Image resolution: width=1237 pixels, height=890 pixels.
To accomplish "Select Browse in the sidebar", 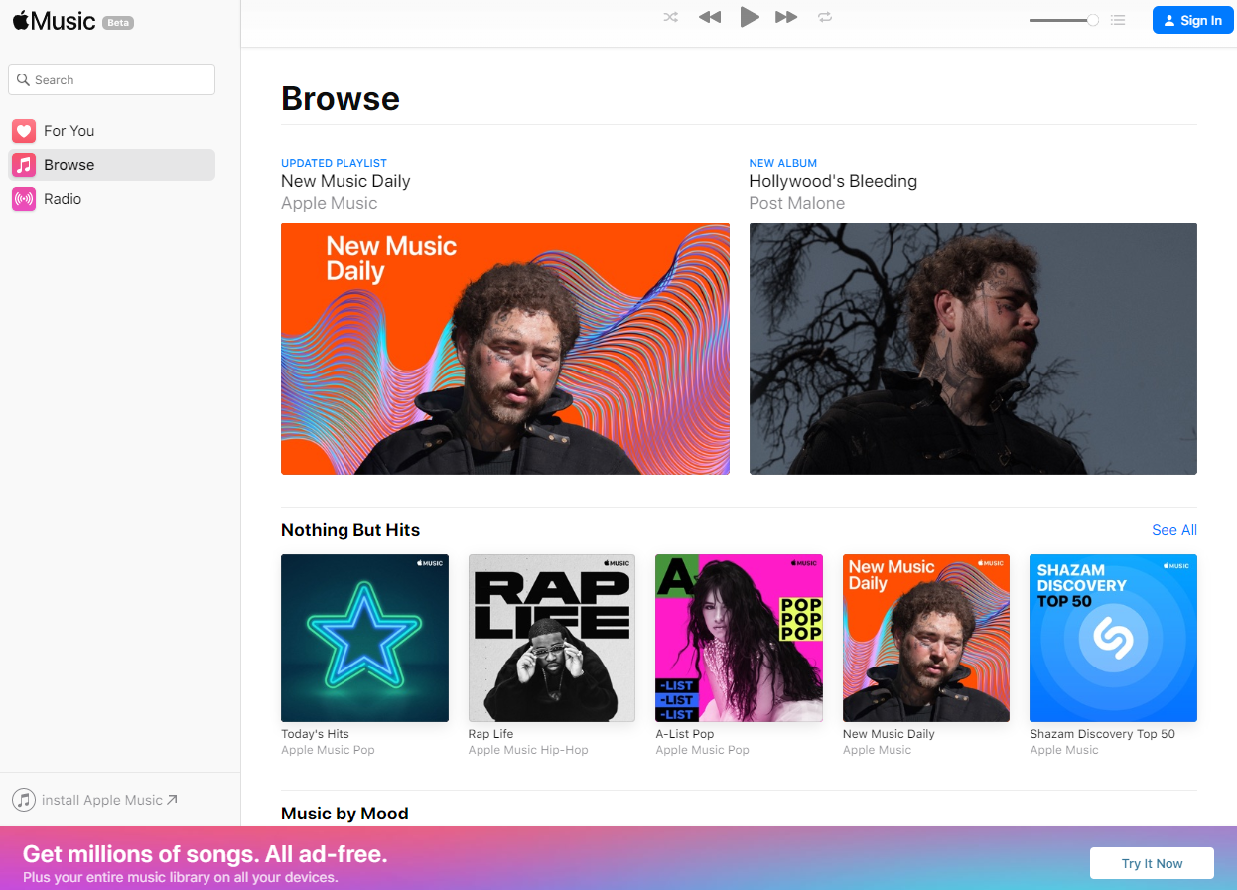I will tap(111, 165).
